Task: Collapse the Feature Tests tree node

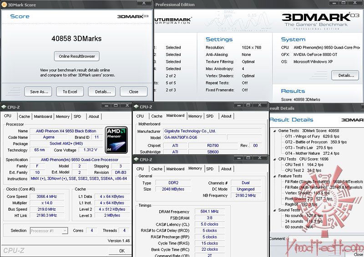Action: pyautogui.click(x=274, y=176)
